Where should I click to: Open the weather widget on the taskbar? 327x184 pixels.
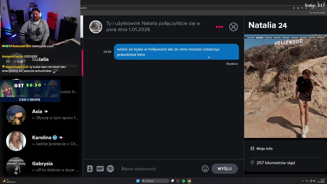[x=9, y=181]
